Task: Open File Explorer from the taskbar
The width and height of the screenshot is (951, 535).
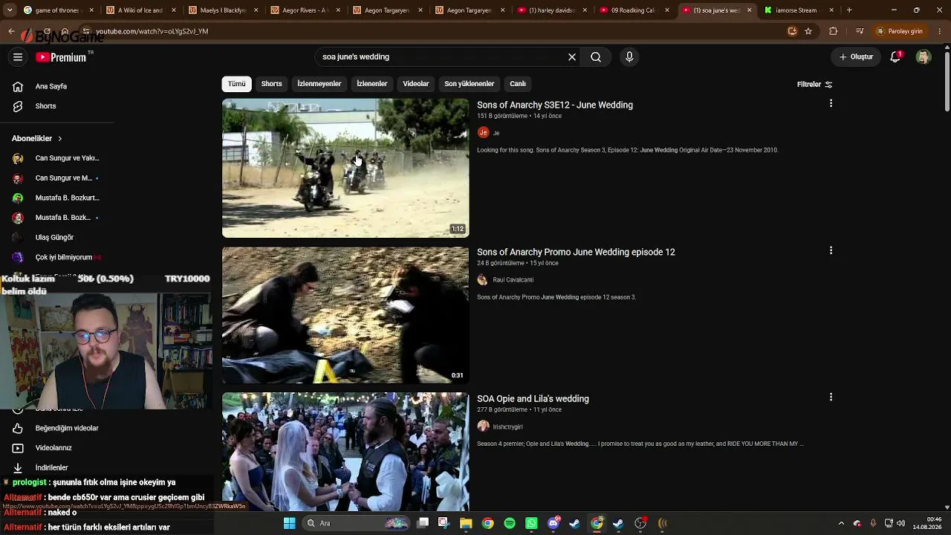Action: coord(466,523)
